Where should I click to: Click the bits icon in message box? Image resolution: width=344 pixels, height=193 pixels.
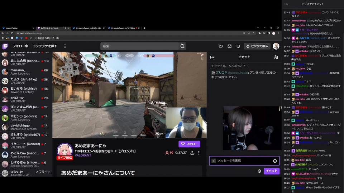pyautogui.click(x=214, y=161)
